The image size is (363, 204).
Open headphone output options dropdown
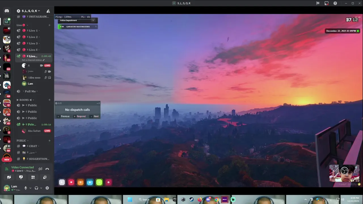pyautogui.click(x=41, y=188)
